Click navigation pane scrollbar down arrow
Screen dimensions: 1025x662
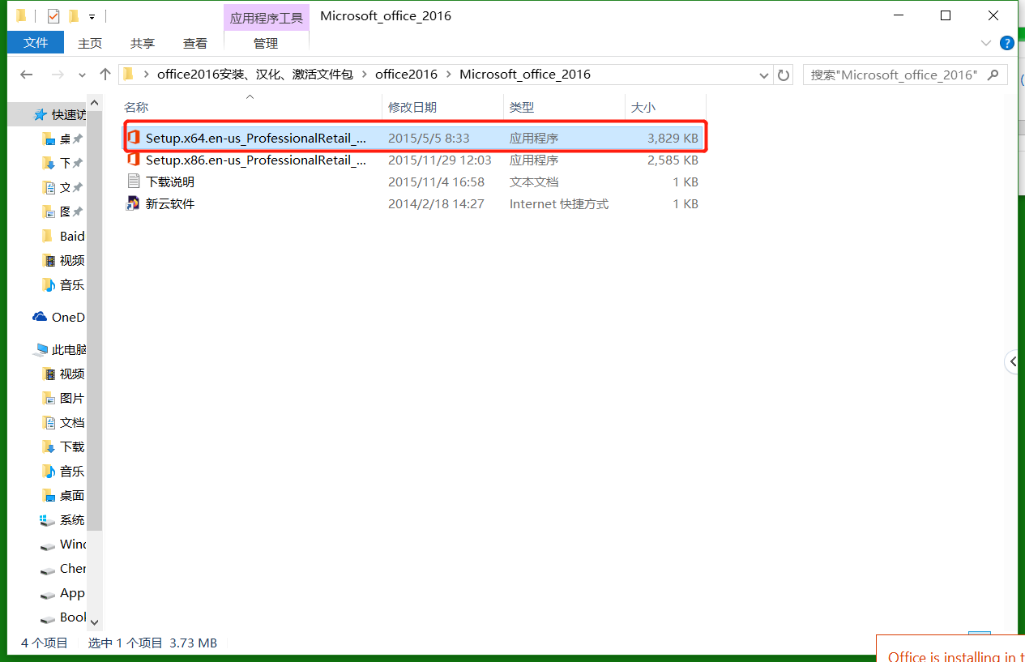pos(95,621)
